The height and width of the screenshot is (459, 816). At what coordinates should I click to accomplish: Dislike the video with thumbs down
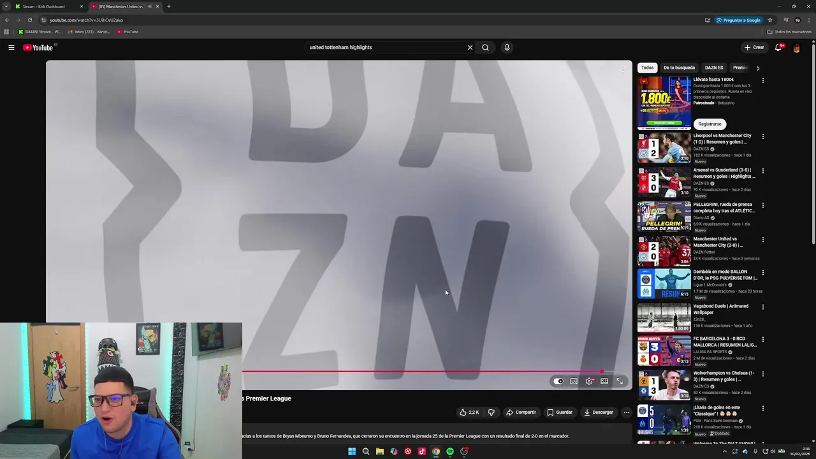pos(491,412)
